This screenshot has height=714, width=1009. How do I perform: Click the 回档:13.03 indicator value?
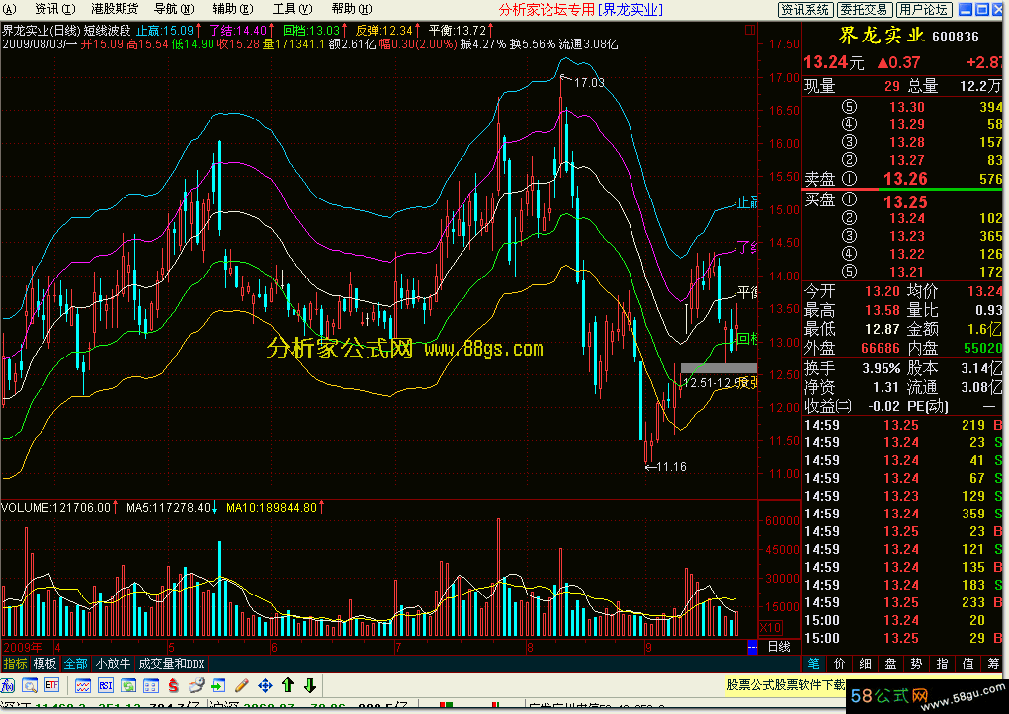click(x=311, y=31)
